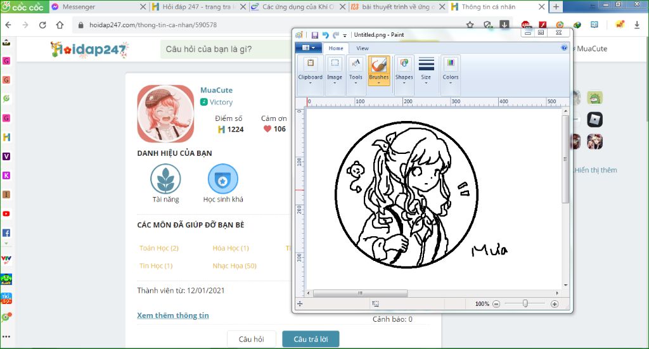Open the Tin Học (1) subject link

[156, 265]
